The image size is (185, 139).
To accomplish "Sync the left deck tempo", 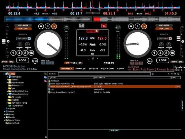I will click(x=5, y=62).
